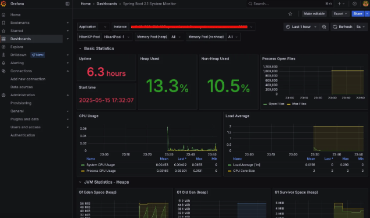The image size is (370, 218).
Task: Mark dashboard as favorite with star icon
Action: pyautogui.click(x=290, y=13)
